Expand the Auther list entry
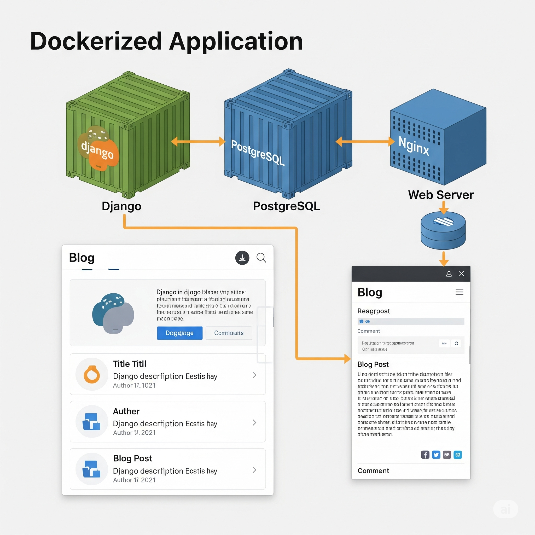Screen dimensions: 535x535 click(x=254, y=422)
